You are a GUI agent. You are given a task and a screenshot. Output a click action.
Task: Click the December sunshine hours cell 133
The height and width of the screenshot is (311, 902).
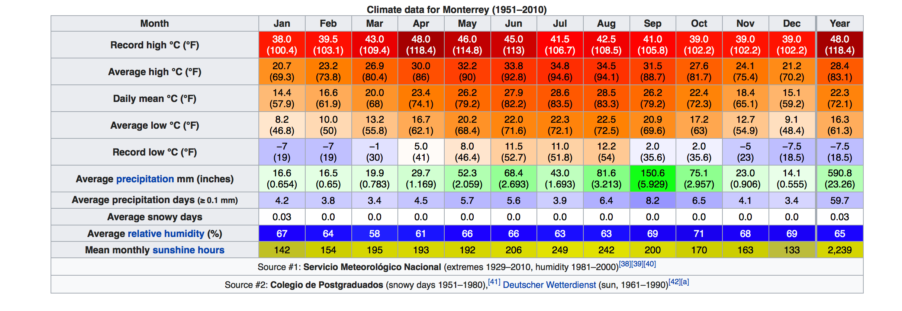(x=792, y=250)
